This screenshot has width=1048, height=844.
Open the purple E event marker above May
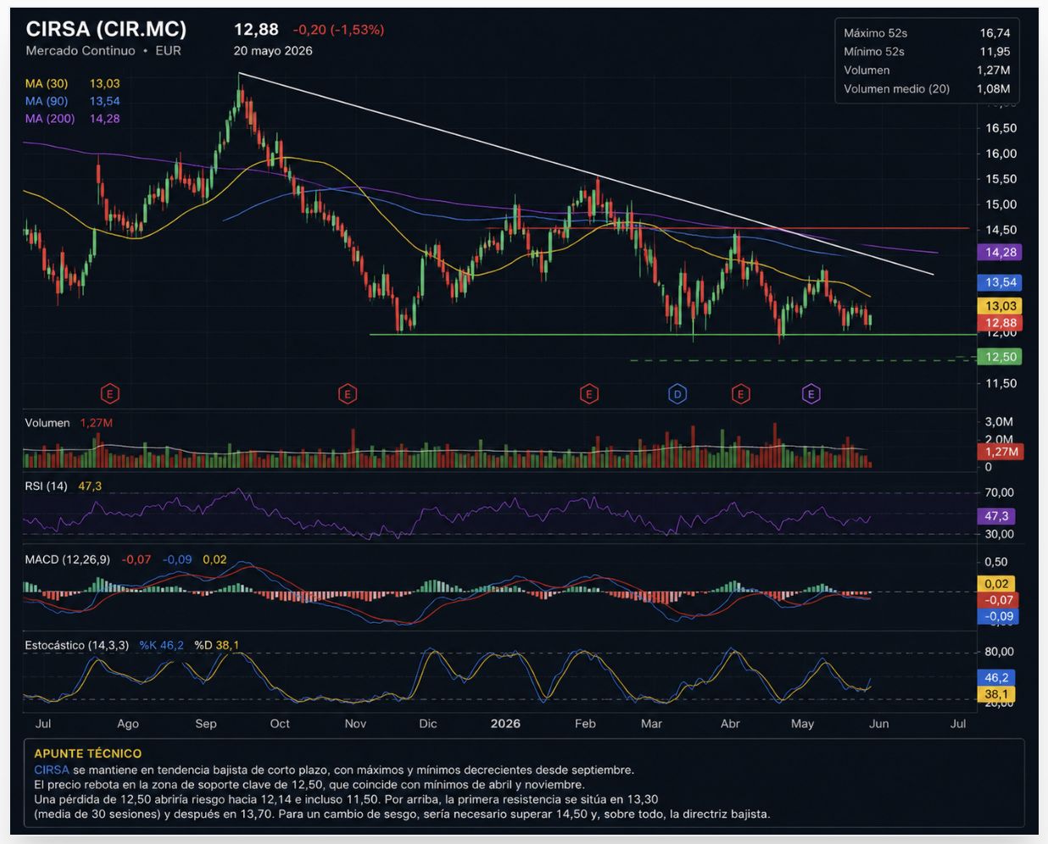[x=811, y=394]
